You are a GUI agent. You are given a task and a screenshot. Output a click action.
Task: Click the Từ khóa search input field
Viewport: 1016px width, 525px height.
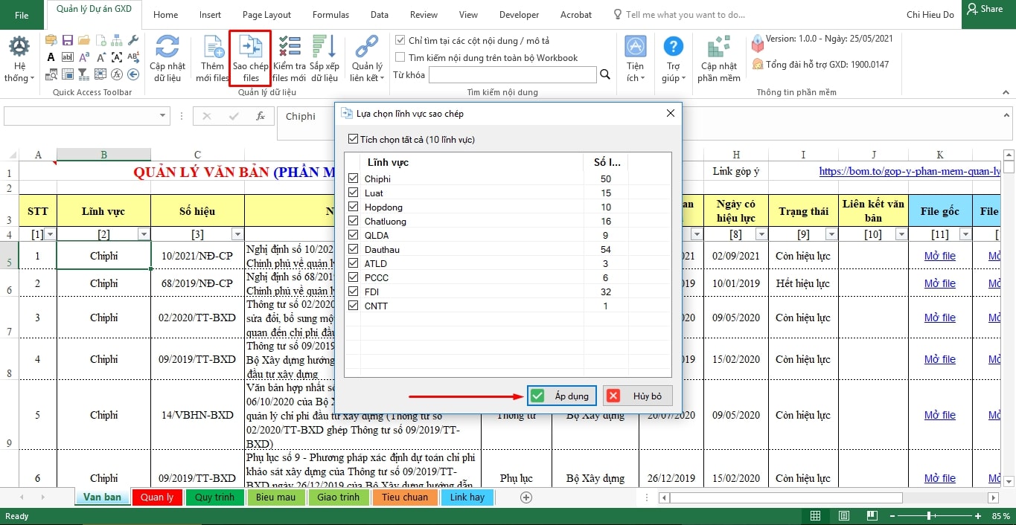point(512,74)
